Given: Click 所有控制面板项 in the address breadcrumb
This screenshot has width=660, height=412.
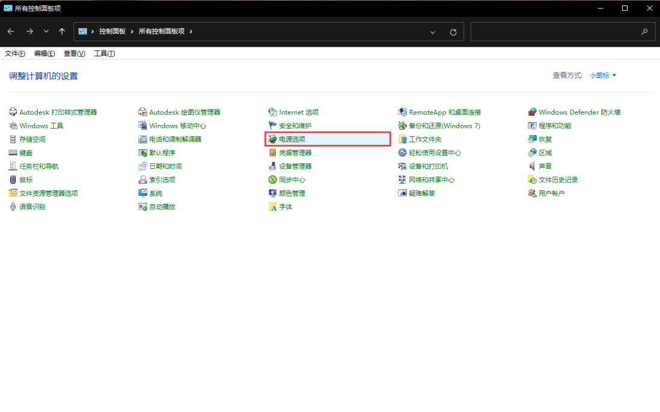Looking at the screenshot, I should click(162, 31).
